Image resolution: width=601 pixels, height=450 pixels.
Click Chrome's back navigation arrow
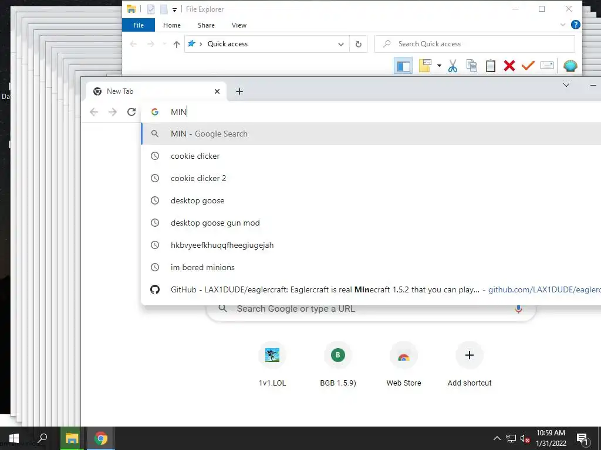(94, 112)
